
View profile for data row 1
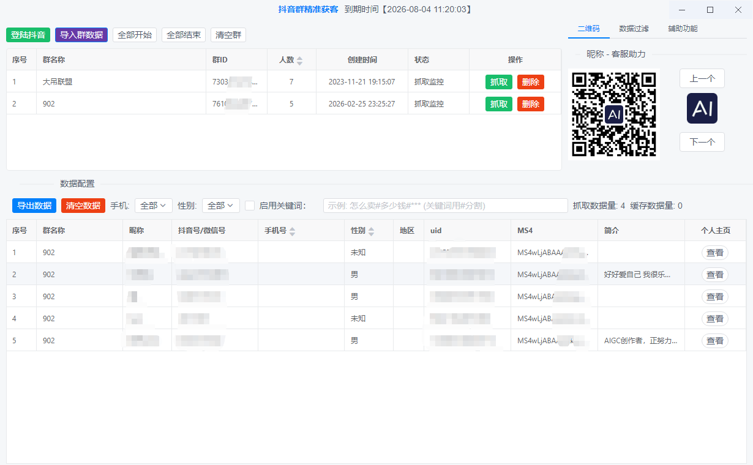[715, 252]
